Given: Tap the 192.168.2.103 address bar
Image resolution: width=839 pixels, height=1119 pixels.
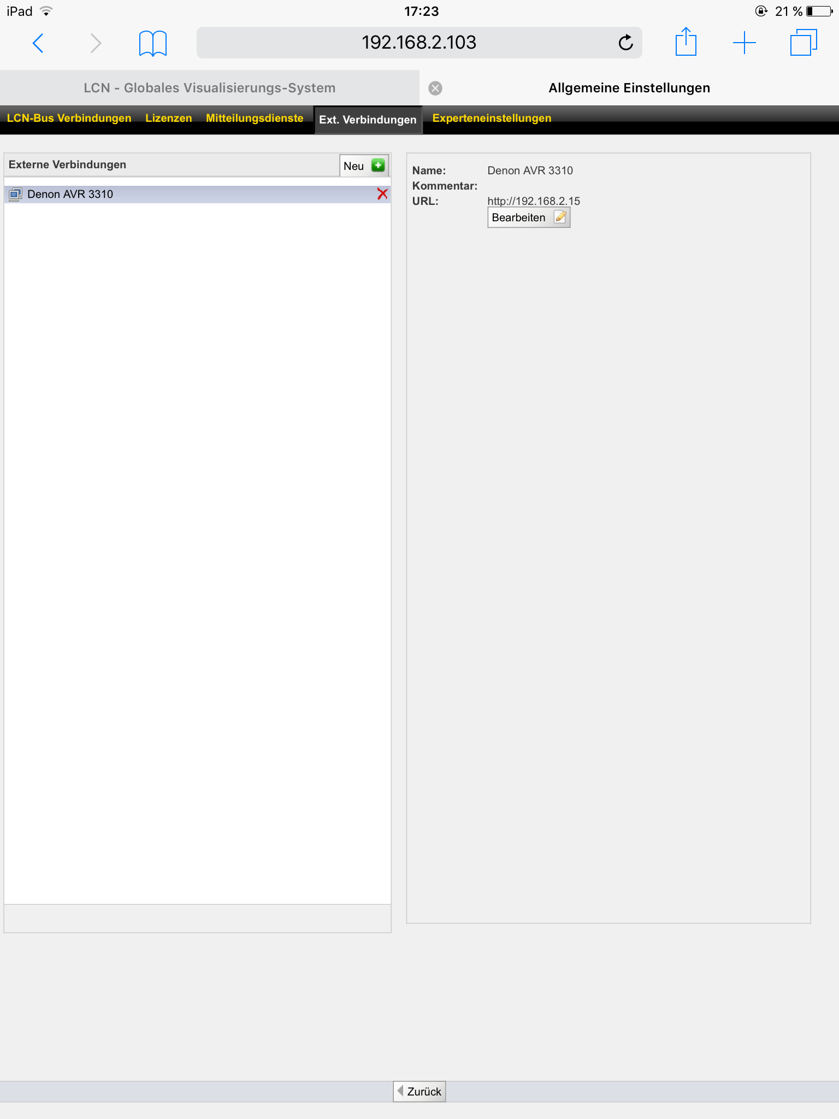Looking at the screenshot, I should 418,43.
